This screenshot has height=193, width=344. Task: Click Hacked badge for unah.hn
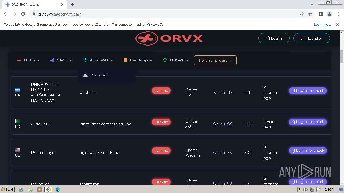click(161, 91)
